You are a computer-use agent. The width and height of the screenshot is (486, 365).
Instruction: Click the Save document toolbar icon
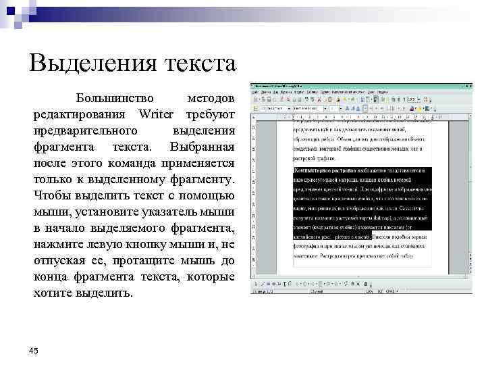[269, 99]
